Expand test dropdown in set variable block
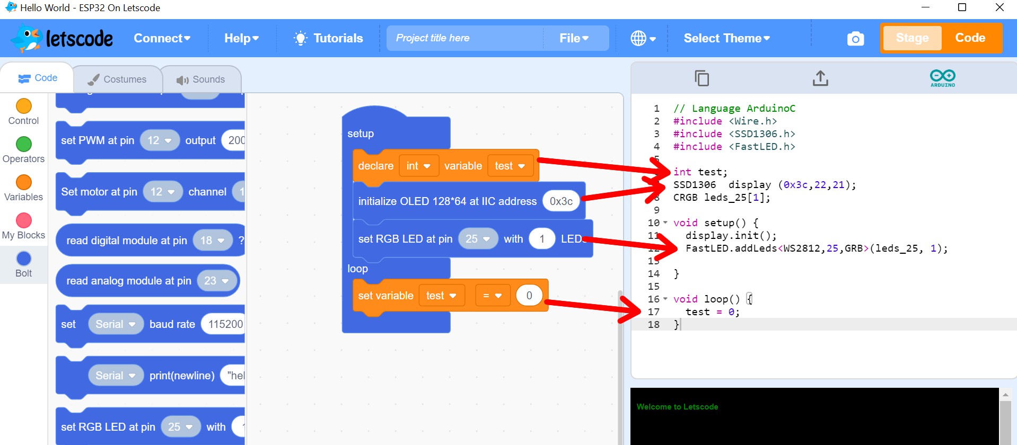The width and height of the screenshot is (1017, 445). pyautogui.click(x=442, y=296)
